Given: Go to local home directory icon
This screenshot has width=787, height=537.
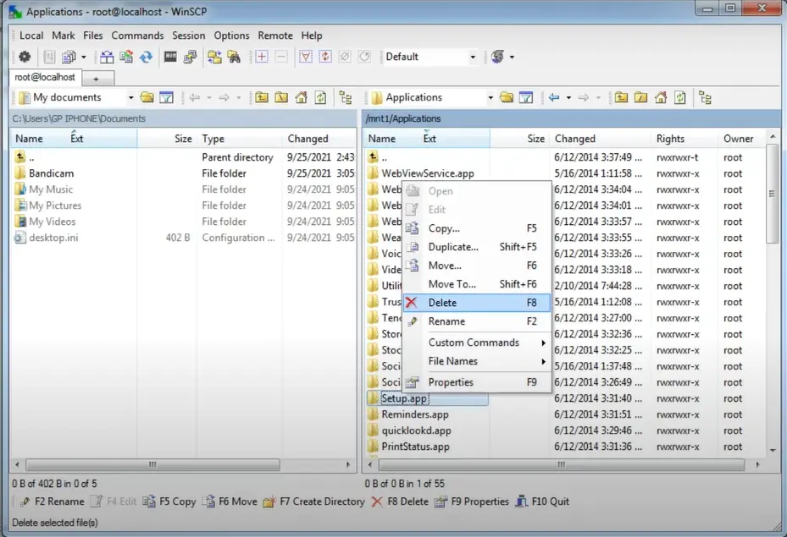Looking at the screenshot, I should pyautogui.click(x=301, y=97).
